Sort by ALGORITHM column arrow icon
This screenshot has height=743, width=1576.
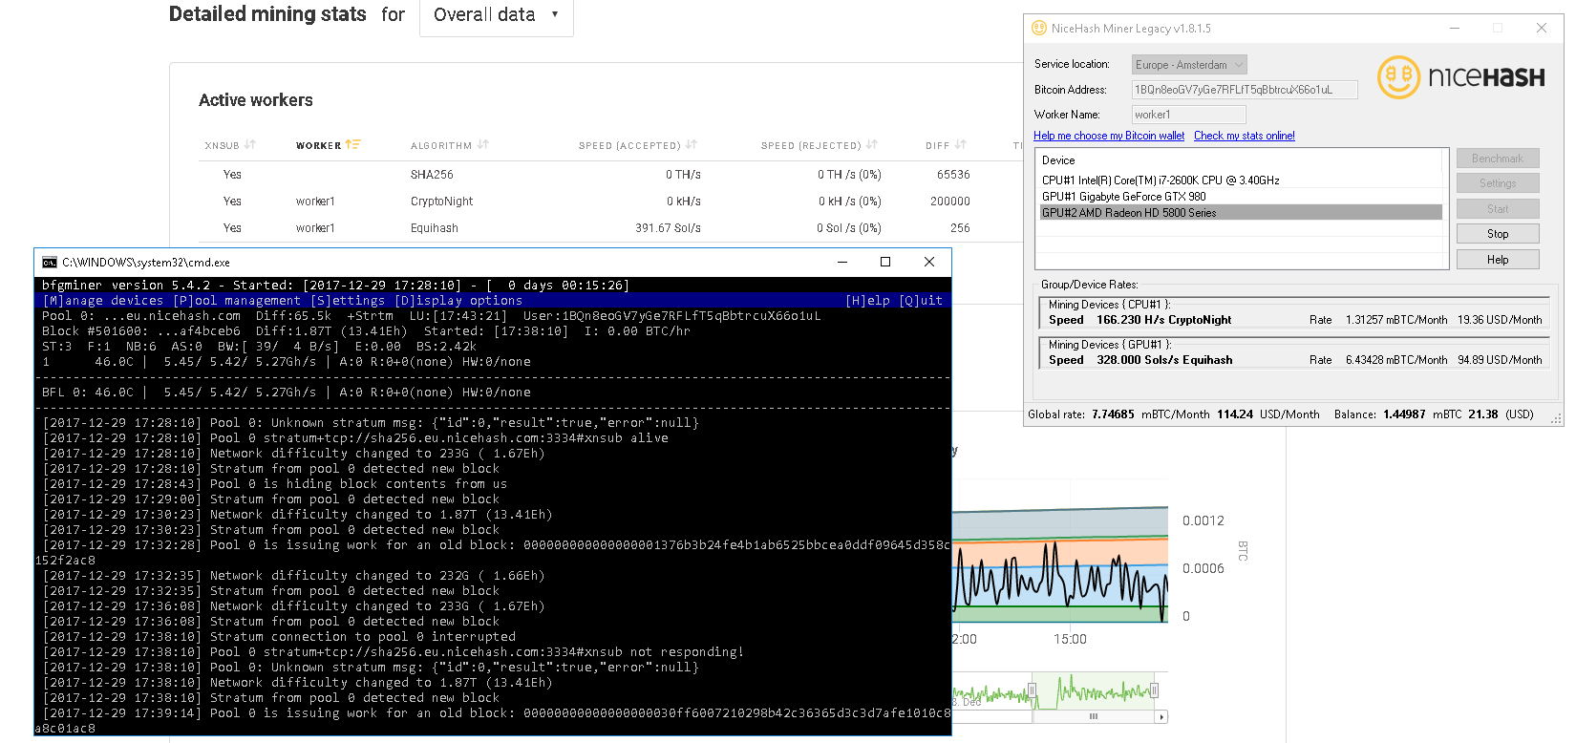pos(483,145)
